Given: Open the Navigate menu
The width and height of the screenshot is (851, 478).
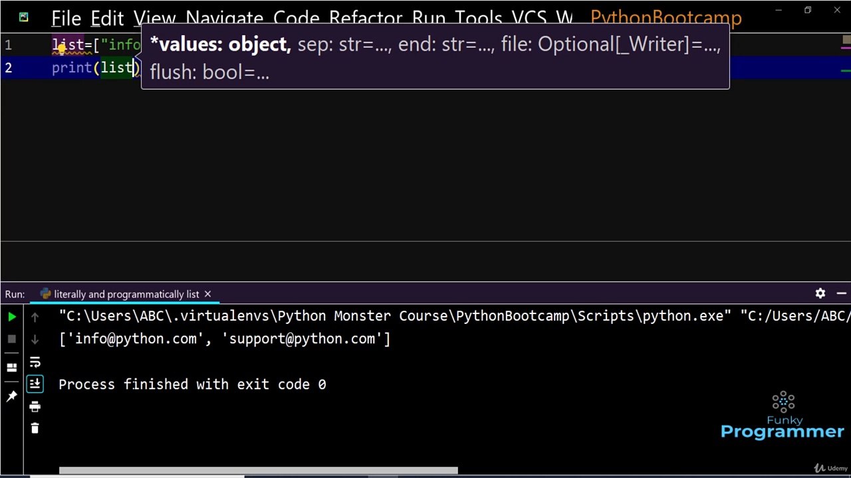Looking at the screenshot, I should [x=224, y=19].
